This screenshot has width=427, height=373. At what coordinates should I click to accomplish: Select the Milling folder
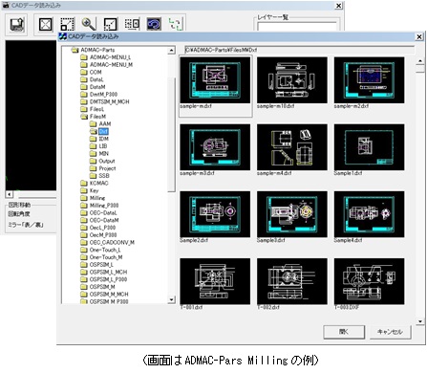click(97, 198)
